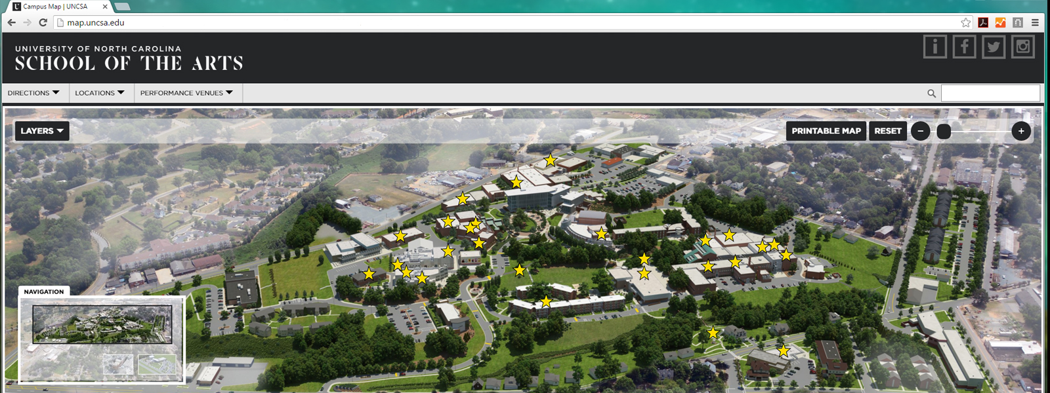Click the browser back arrow
The image size is (1050, 393).
11,22
